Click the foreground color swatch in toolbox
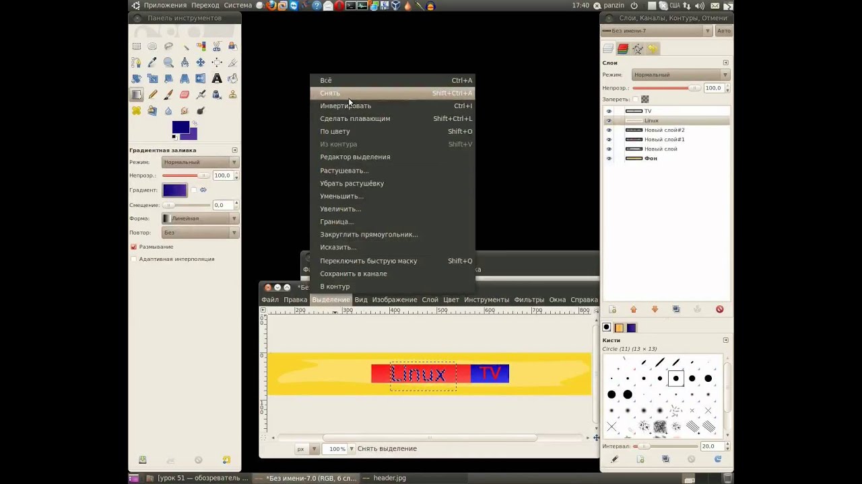The image size is (862, 484). (180, 128)
